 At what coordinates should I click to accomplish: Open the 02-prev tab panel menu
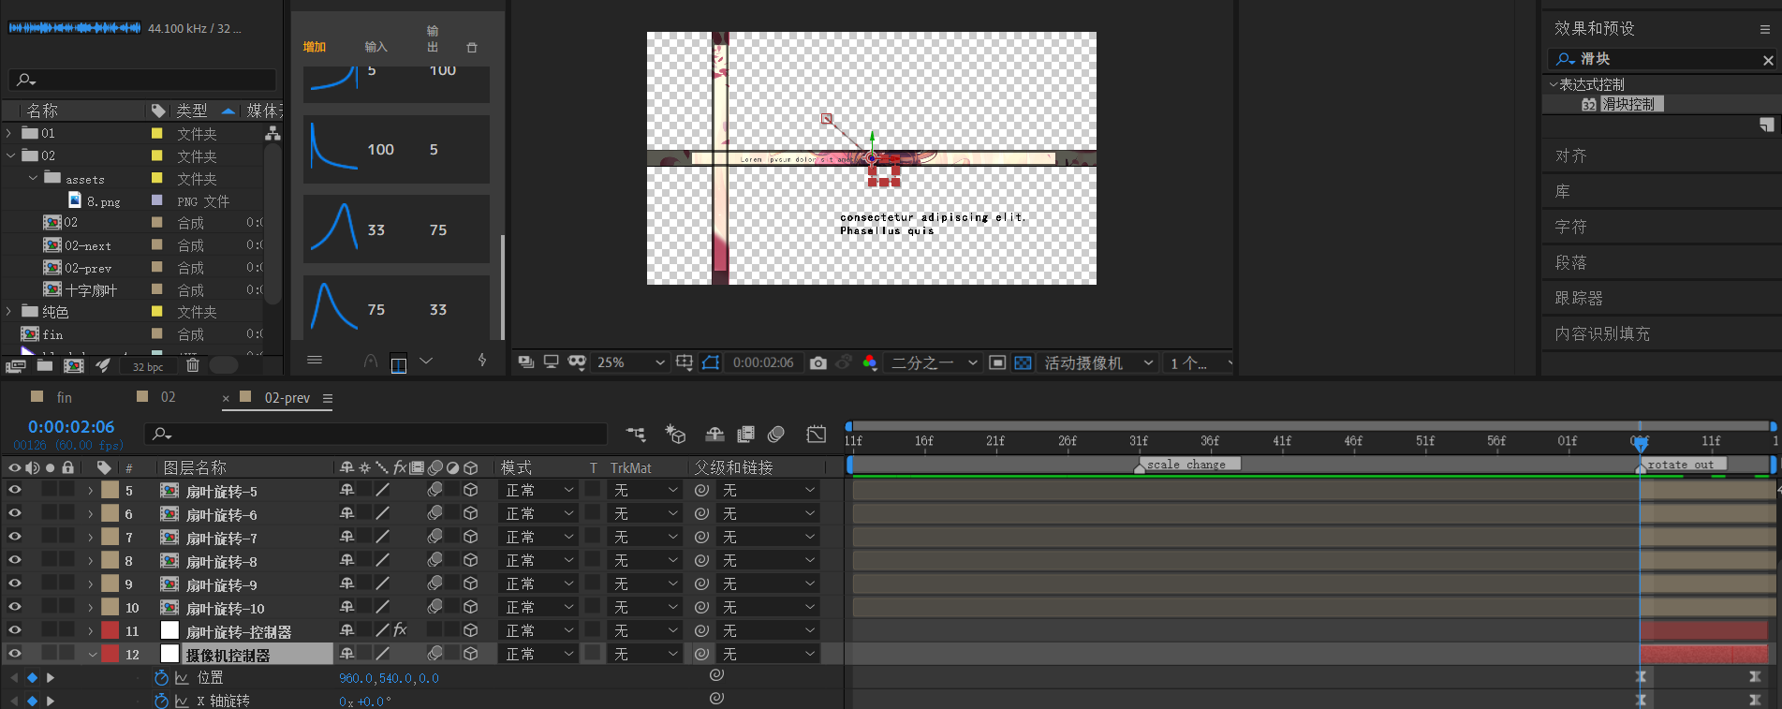328,398
